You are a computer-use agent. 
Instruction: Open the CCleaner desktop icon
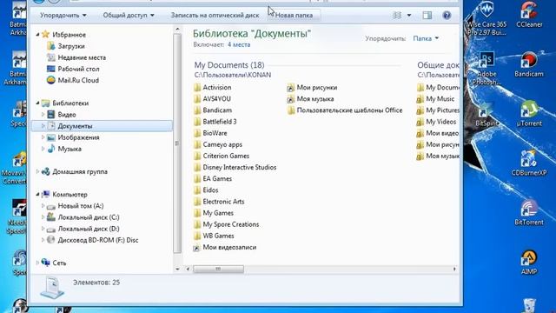click(529, 15)
